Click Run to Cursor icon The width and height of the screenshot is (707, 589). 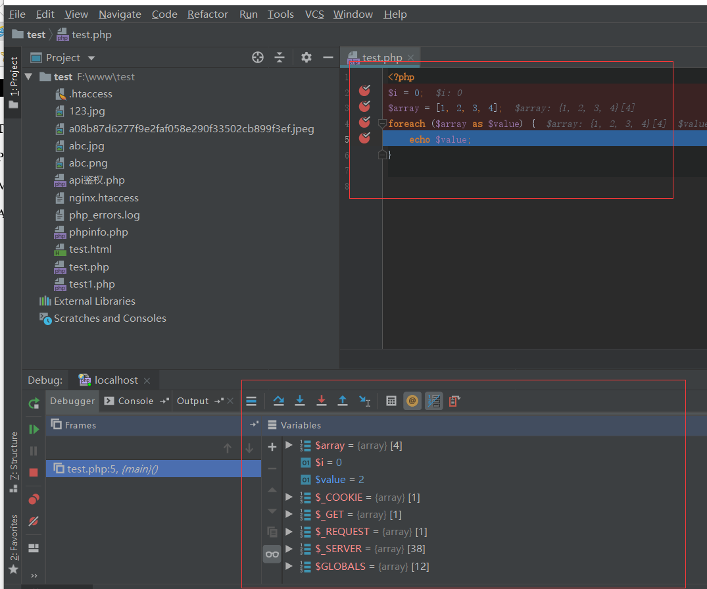[x=364, y=401]
